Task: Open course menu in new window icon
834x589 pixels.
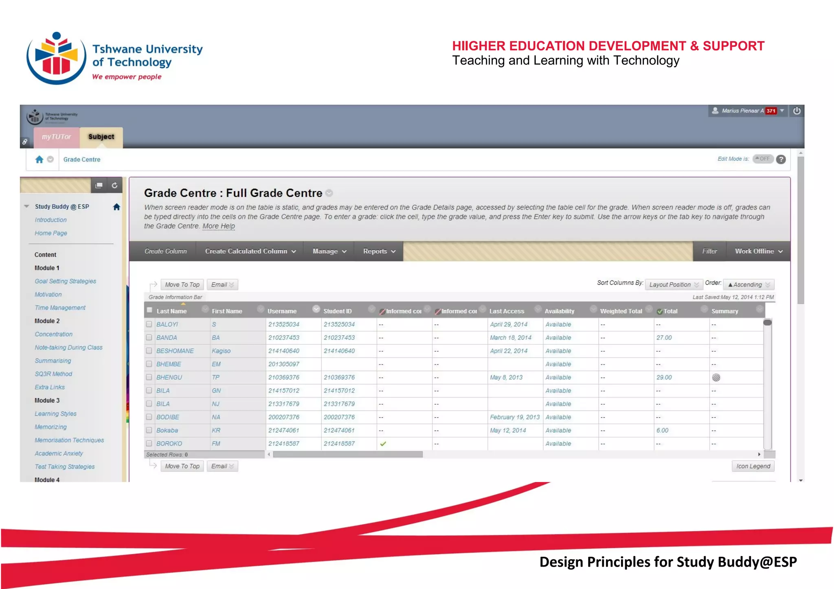Action: point(99,186)
